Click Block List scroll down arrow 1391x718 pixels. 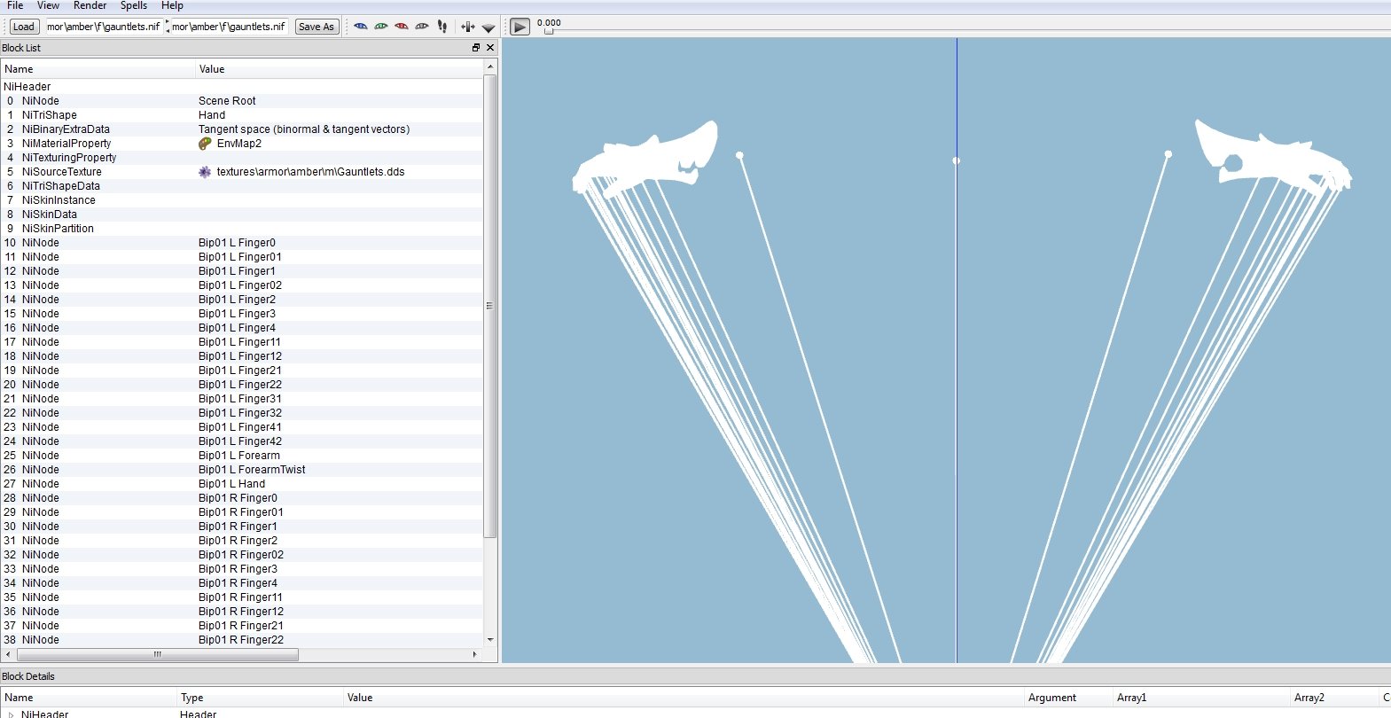tap(490, 639)
